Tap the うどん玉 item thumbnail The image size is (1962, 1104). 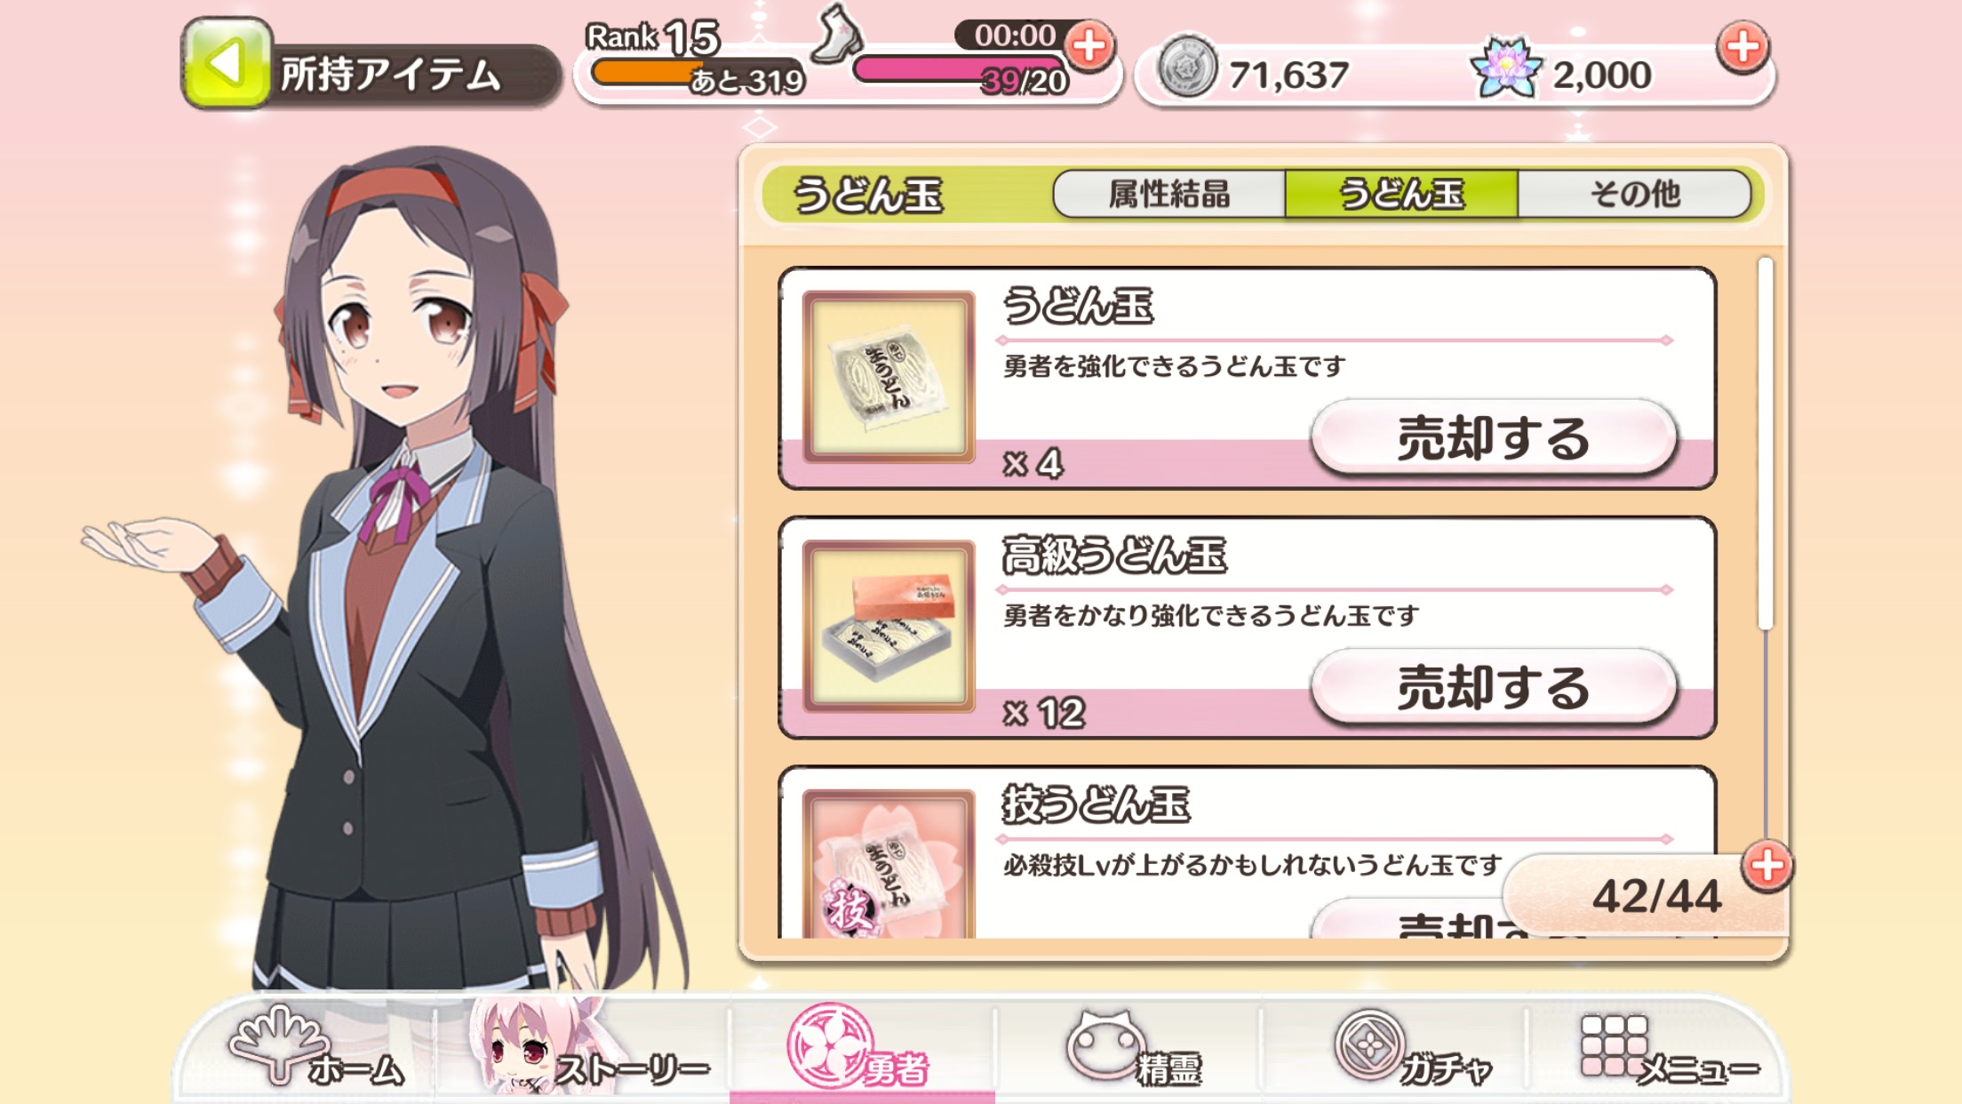click(x=889, y=377)
